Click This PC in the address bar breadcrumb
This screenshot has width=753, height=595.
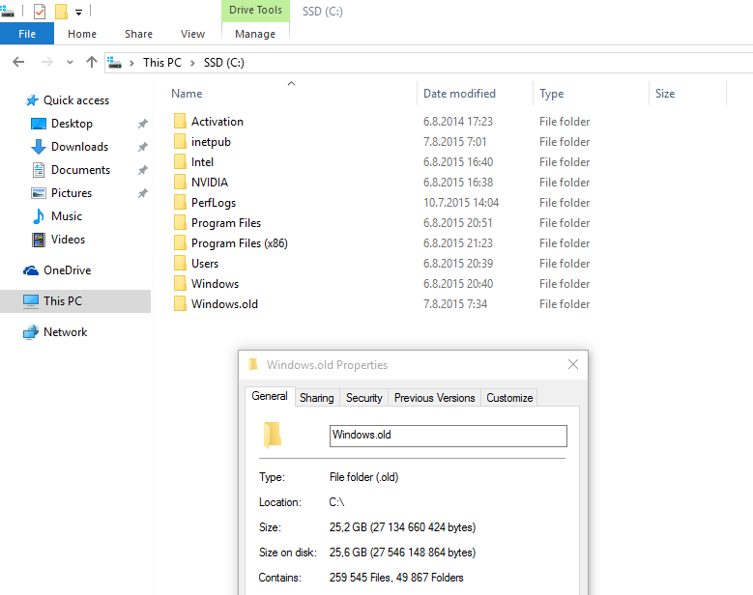pos(162,63)
